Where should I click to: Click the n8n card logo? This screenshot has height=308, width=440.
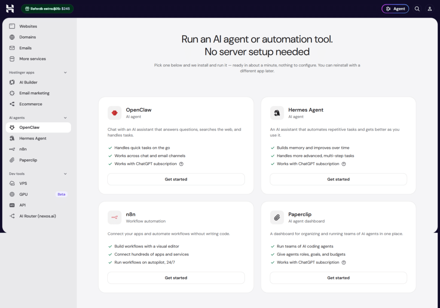114,217
